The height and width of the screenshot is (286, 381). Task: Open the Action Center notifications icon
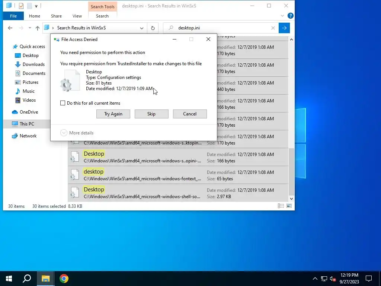[x=369, y=279]
